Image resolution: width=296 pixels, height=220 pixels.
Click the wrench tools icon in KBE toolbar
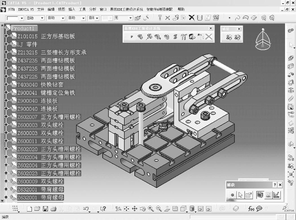pyautogui.click(x=183, y=37)
